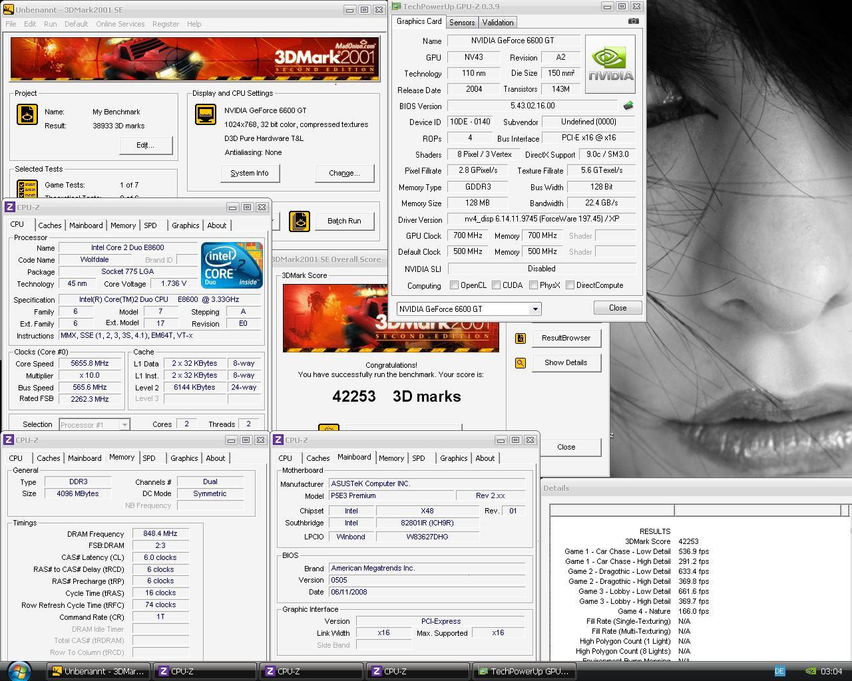The height and width of the screenshot is (681, 852).
Task: Click the Change... display settings button
Action: tap(344, 173)
